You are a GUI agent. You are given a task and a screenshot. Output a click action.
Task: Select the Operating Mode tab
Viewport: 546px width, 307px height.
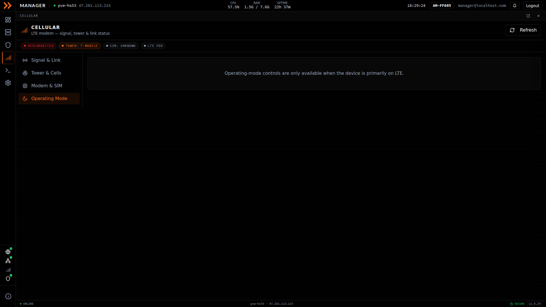49,99
